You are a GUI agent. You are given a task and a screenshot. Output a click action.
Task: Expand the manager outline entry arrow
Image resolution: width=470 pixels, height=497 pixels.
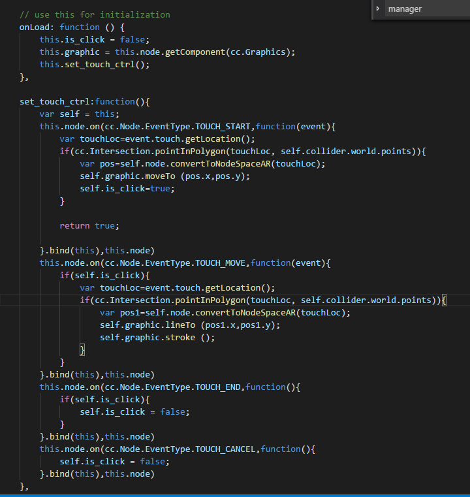pos(377,8)
